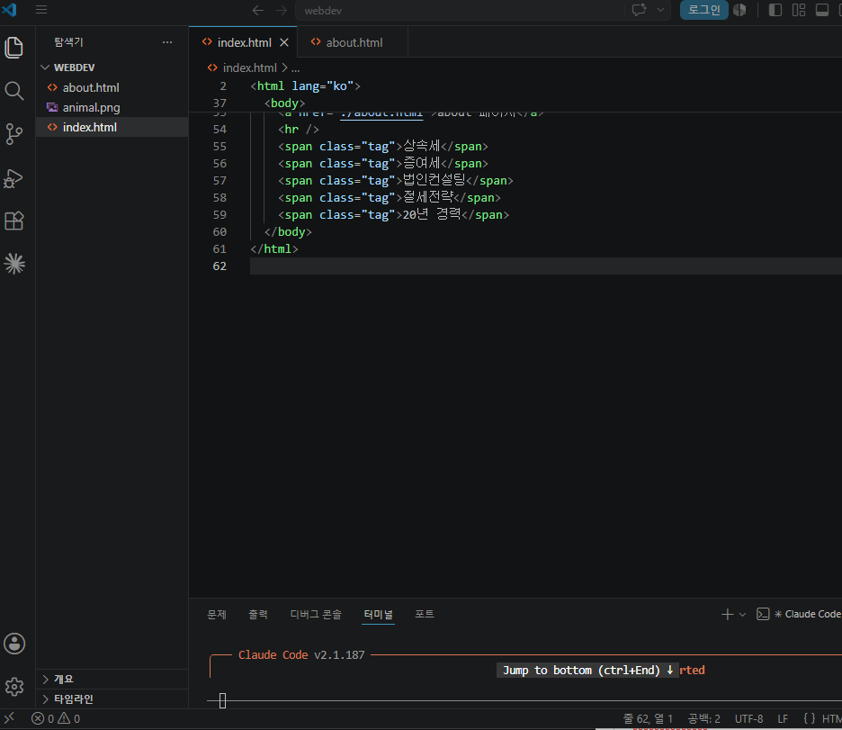Open the Accounts icon in activity bar
The height and width of the screenshot is (730, 842).
coord(14,644)
